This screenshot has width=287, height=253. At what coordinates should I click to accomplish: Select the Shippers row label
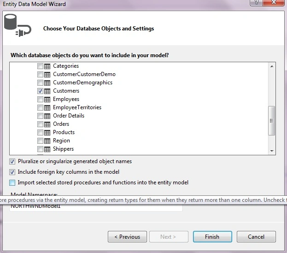63,149
